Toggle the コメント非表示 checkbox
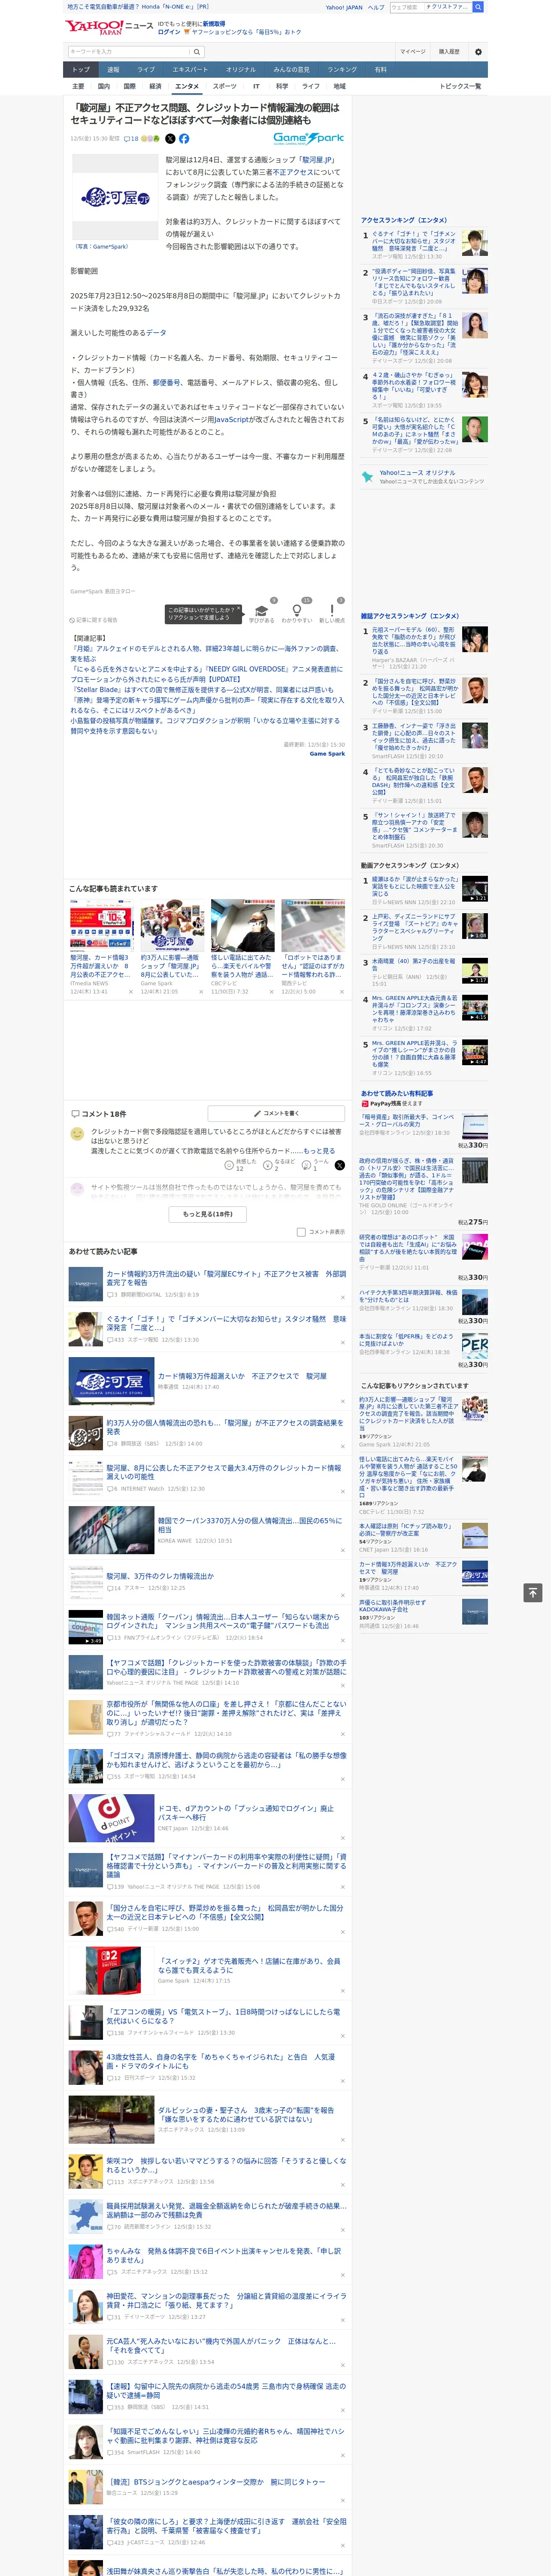Viewport: 551px width, 2576px height. pyautogui.click(x=301, y=1232)
